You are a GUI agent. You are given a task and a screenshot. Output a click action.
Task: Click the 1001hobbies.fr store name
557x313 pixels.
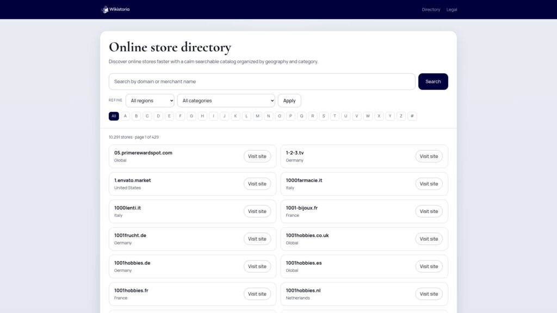click(131, 290)
